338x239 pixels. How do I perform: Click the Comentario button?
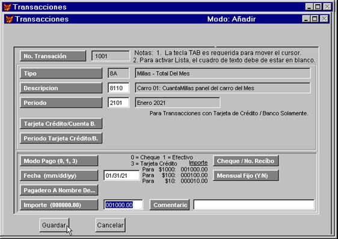click(x=170, y=205)
